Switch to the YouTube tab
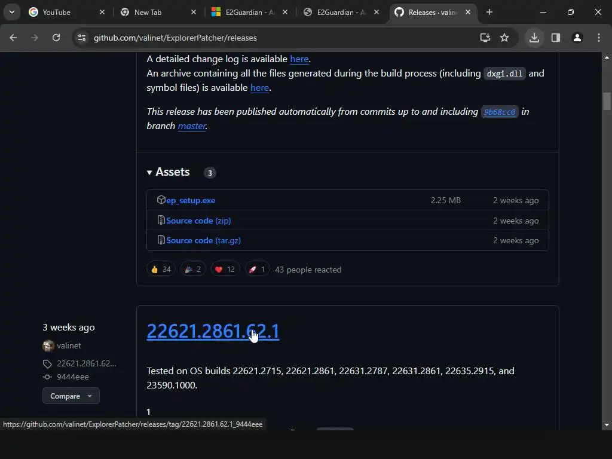 66,13
